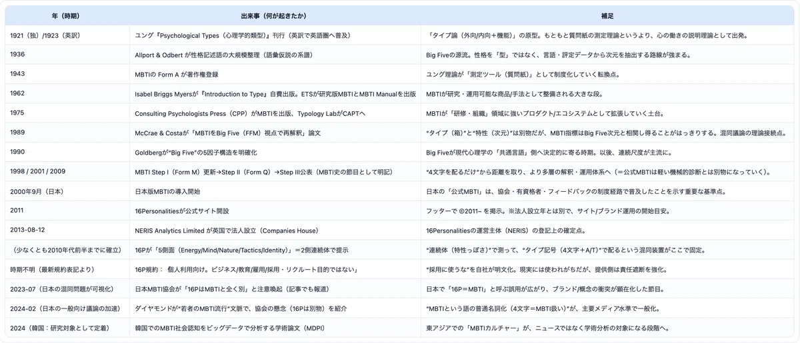Click the event cell about 16Pが「5側面」
This screenshot has height=343, width=800.
coord(275,250)
